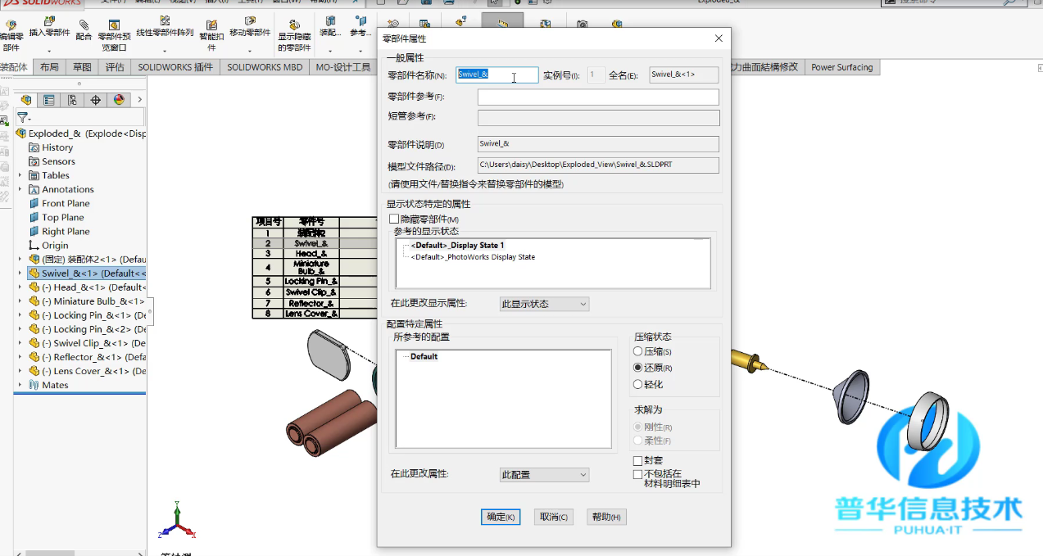Screen dimensions: 1043x556
Task: Select Swivel Clip_&<1> component in tree
Action: pyautogui.click(x=87, y=343)
